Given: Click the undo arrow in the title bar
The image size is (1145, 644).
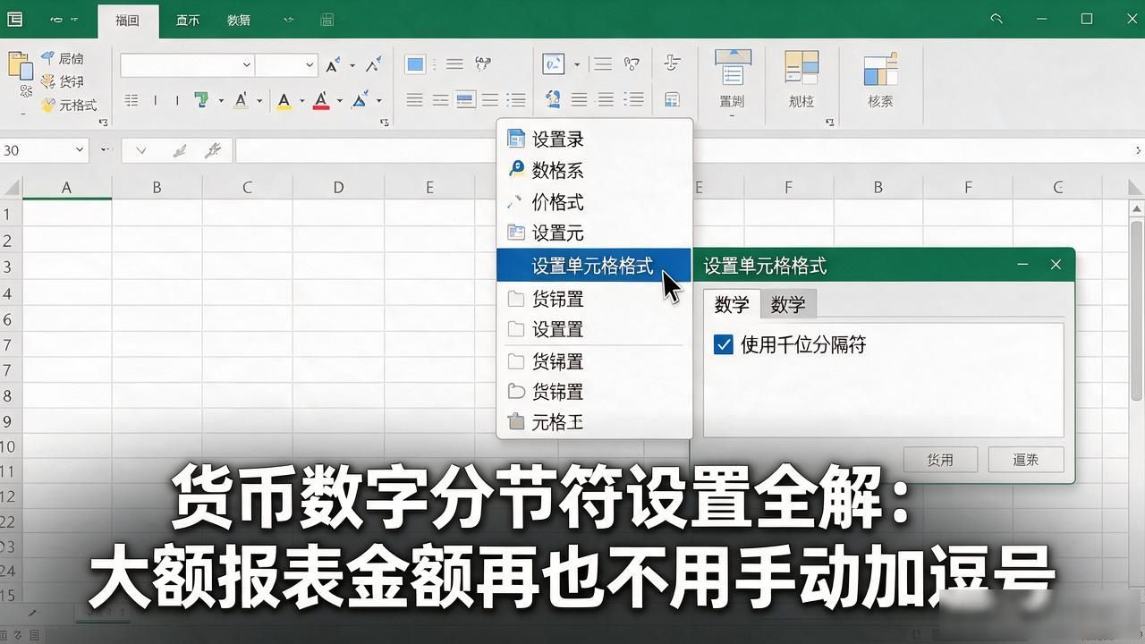Looking at the screenshot, I should [56, 19].
